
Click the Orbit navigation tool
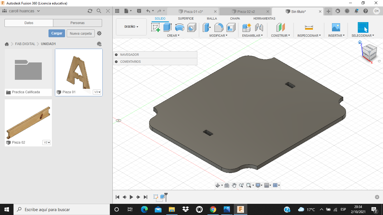(x=218, y=185)
